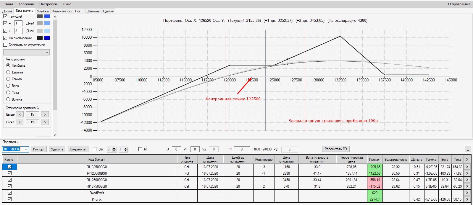The width and height of the screenshot is (473, 205).
Task: Adjust first DH spinner value 0
Action: 112,150
